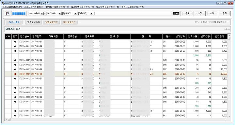Click the 개별분할입고 button
The width and height of the screenshot is (235, 125).
coord(52,22)
